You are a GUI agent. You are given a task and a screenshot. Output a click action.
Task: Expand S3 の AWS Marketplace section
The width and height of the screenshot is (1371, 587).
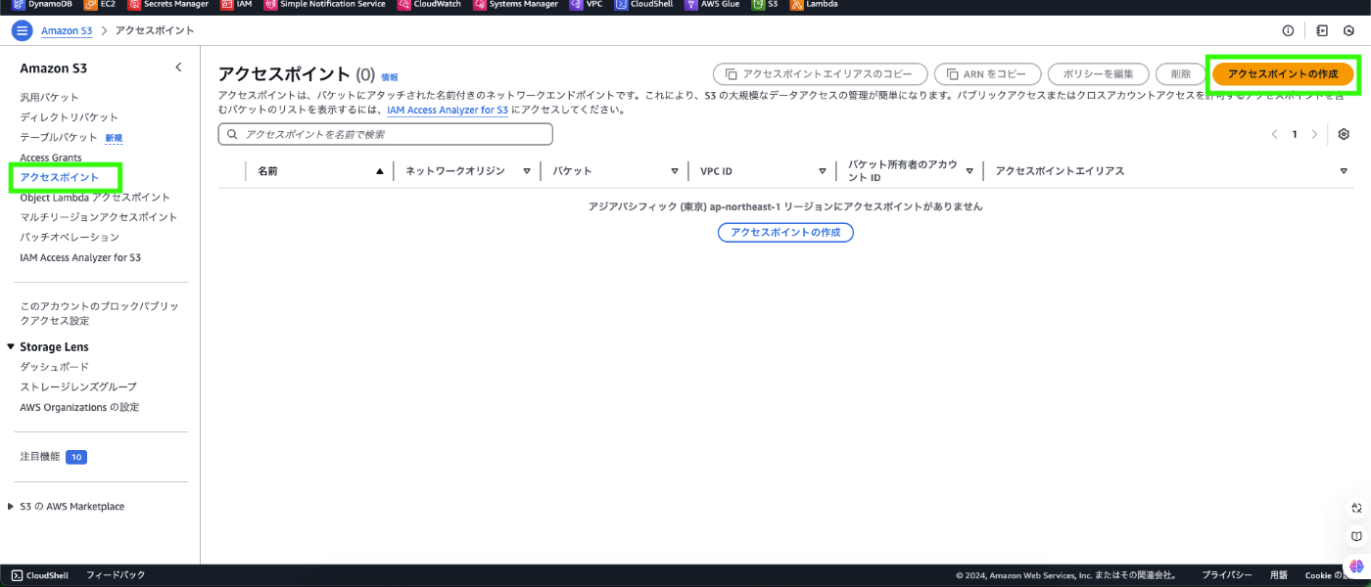tap(11, 507)
